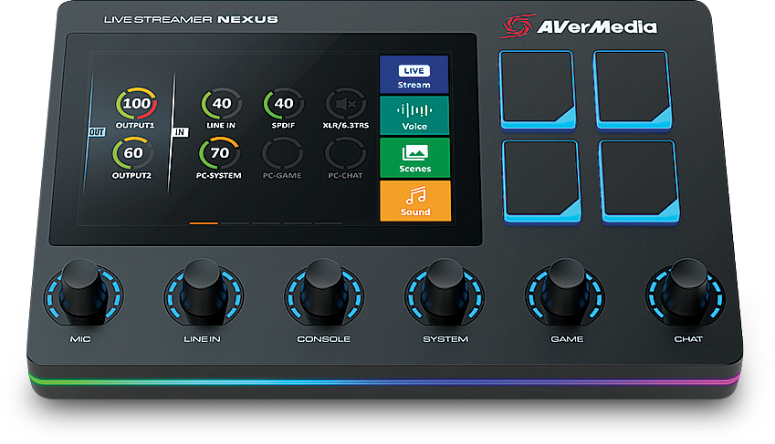Open the Sound tile

[x=415, y=201]
